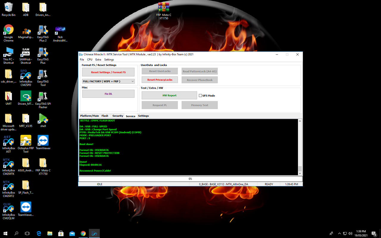The image size is (381, 238).
Task: Switch to the Flash tab
Action: point(105,116)
